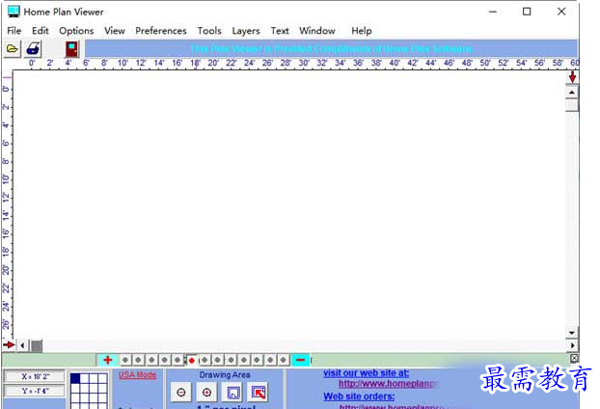The height and width of the screenshot is (409, 600).
Task: Click the horizontal scrollbar right arrow
Action: click(x=572, y=345)
